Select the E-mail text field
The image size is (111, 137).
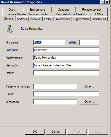tap(66, 94)
